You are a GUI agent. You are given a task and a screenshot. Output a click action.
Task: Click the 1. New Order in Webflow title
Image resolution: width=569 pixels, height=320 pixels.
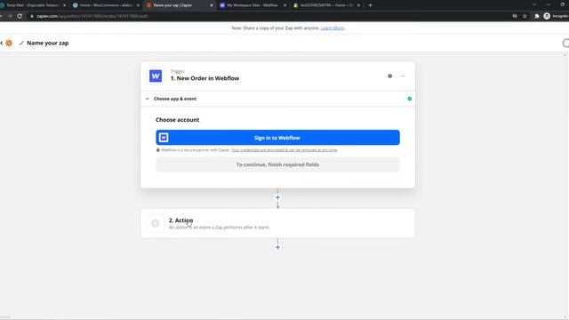tap(205, 78)
